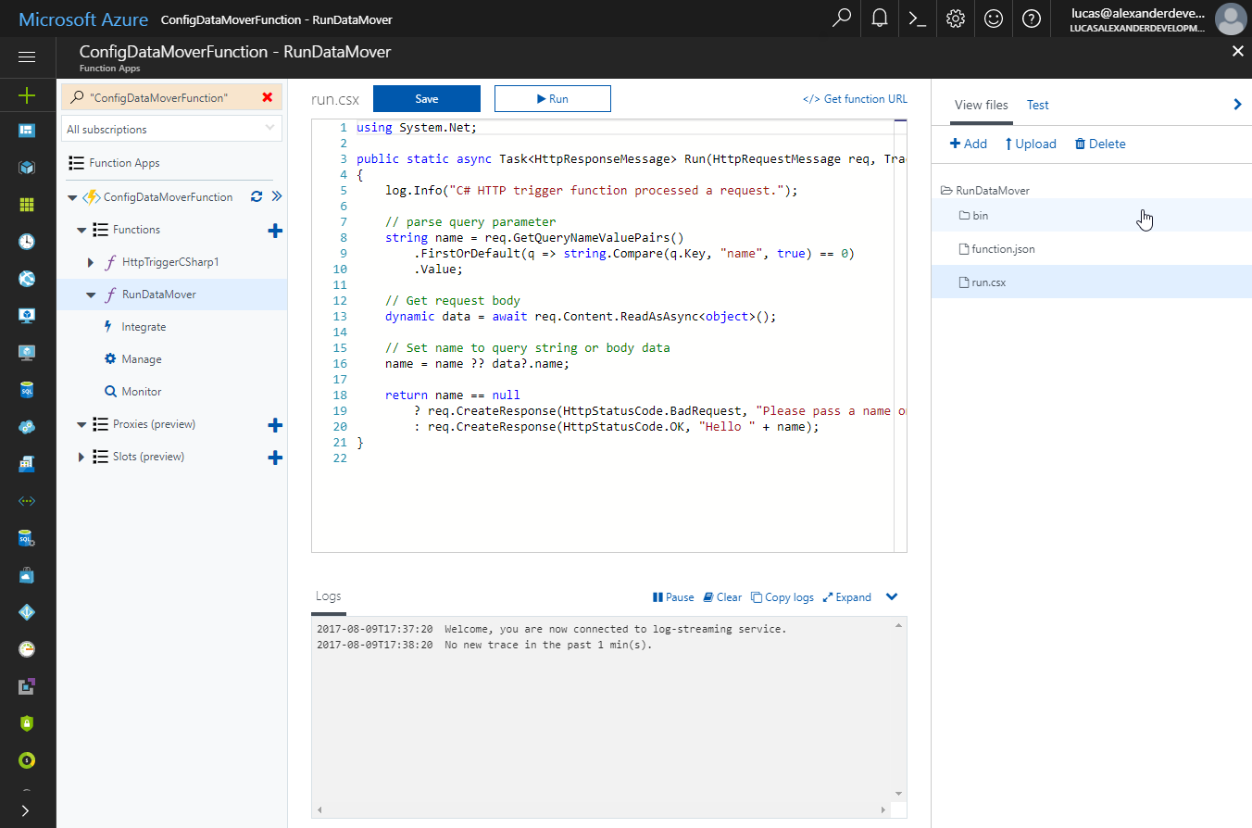The width and height of the screenshot is (1252, 828).
Task: Click the search magnifier in top bar
Action: 842,19
